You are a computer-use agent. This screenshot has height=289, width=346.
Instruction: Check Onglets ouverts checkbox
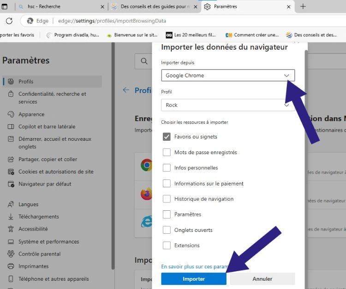[167, 230]
